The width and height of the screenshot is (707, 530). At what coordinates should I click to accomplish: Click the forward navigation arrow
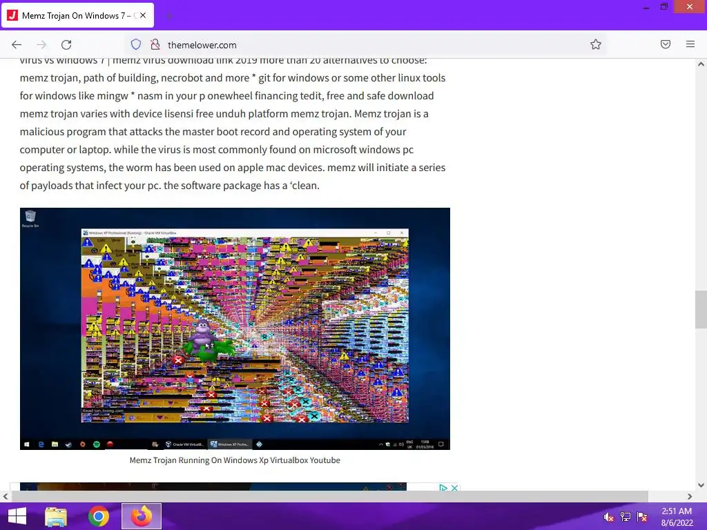pos(41,45)
